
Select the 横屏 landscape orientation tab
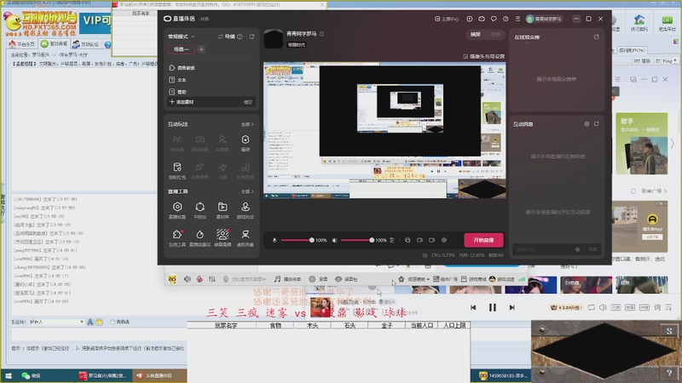point(476,34)
